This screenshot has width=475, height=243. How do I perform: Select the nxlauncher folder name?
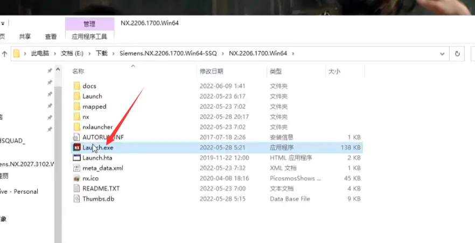[x=97, y=127]
